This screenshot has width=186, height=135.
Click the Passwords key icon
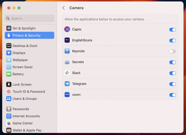(9, 109)
